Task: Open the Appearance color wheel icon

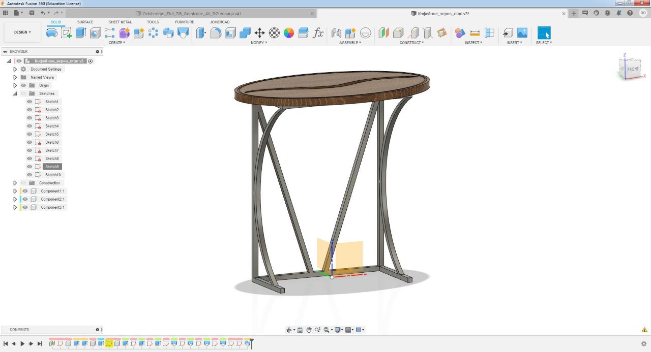Action: [x=289, y=33]
